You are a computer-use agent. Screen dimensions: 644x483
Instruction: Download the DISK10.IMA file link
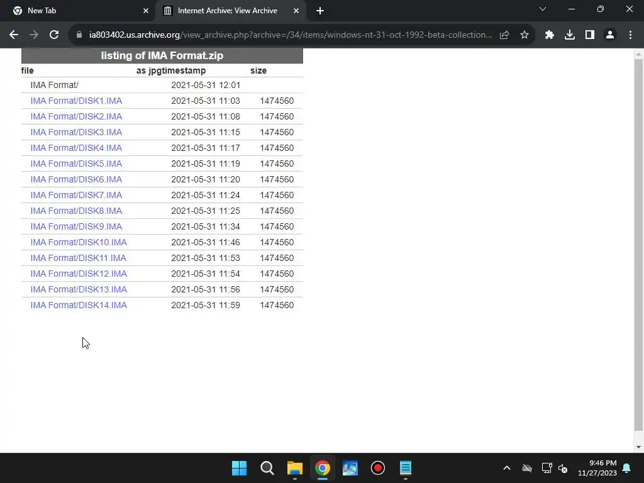tap(79, 242)
